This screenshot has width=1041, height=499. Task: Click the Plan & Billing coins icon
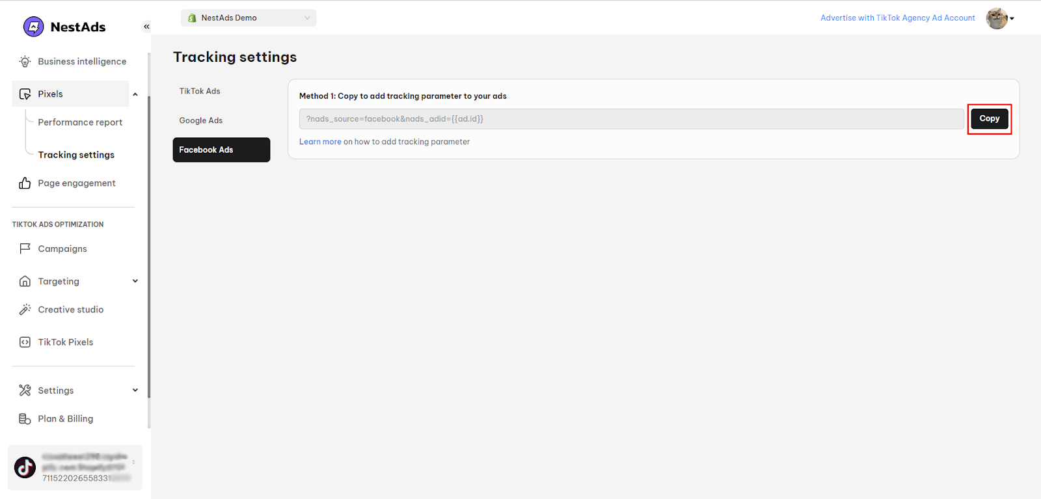click(x=25, y=419)
